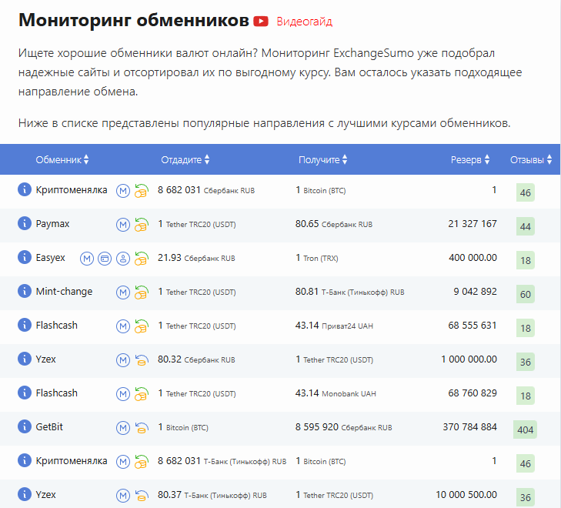This screenshot has height=508, width=561.
Task: Click the M badge icon for Easyex
Action: click(x=87, y=259)
